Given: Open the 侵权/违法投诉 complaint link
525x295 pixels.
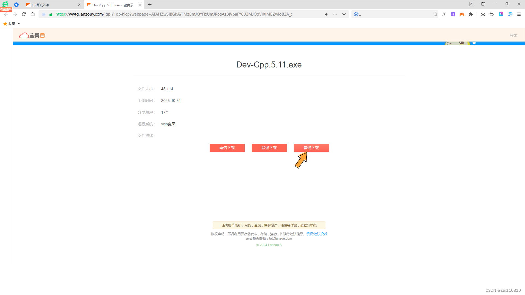Looking at the screenshot, I should (x=317, y=234).
